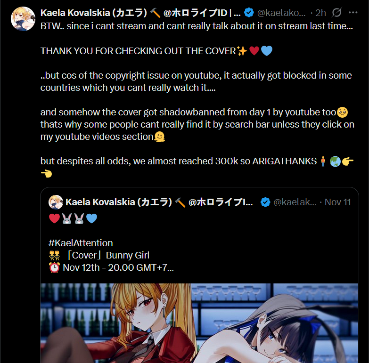Open the Nov 11 timestamp of quoted tweet
This screenshot has width=369, height=363.
coord(338,202)
